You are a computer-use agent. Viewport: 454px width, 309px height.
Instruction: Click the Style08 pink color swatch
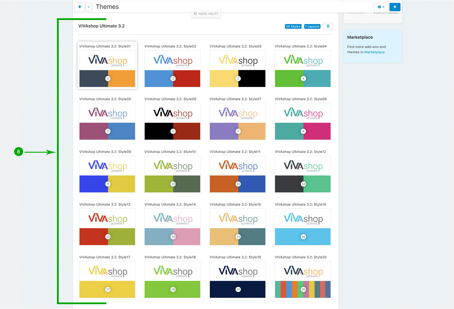tap(317, 131)
